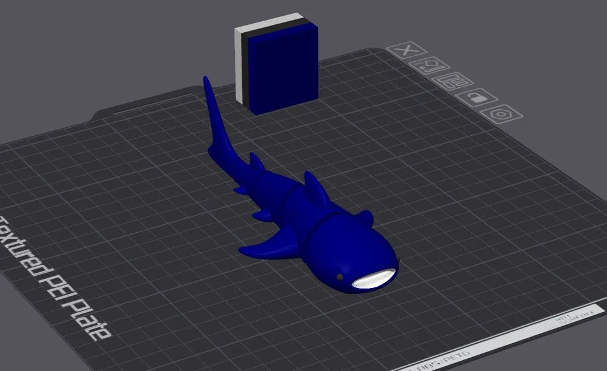Select the prime tower block
607x371 pixels.
click(x=276, y=64)
